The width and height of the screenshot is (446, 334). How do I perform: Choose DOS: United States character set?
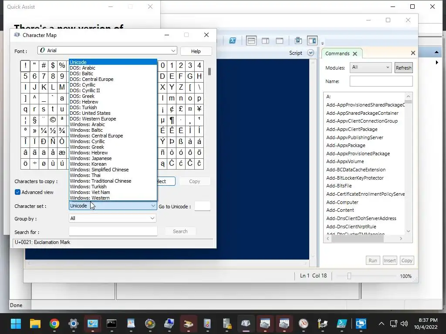113,113
